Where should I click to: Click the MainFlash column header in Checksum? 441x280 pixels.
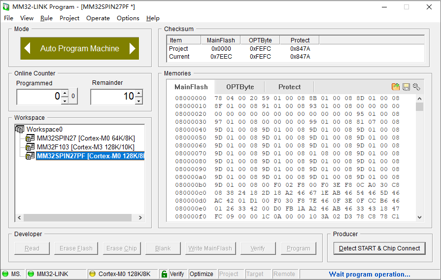[221, 40]
